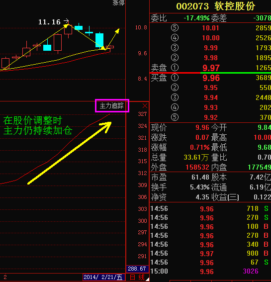The width and height of the screenshot is (271, 282).
Task: Click the 委比 ratio row
Action: 210,18
